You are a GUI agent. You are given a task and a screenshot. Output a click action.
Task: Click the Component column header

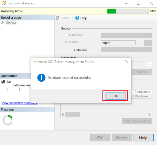(142, 92)
